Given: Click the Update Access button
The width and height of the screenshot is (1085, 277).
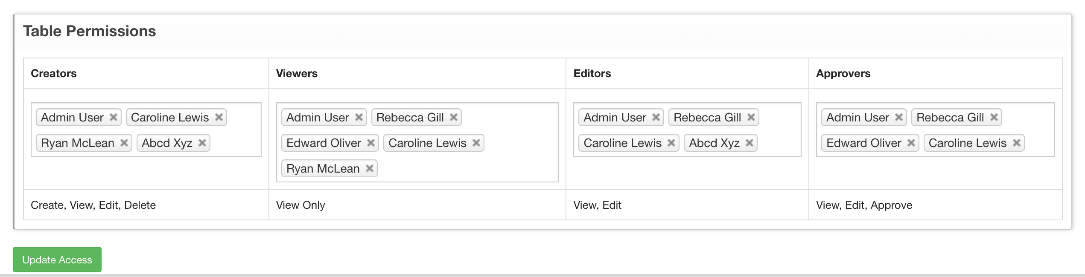Looking at the screenshot, I should pos(57,260).
